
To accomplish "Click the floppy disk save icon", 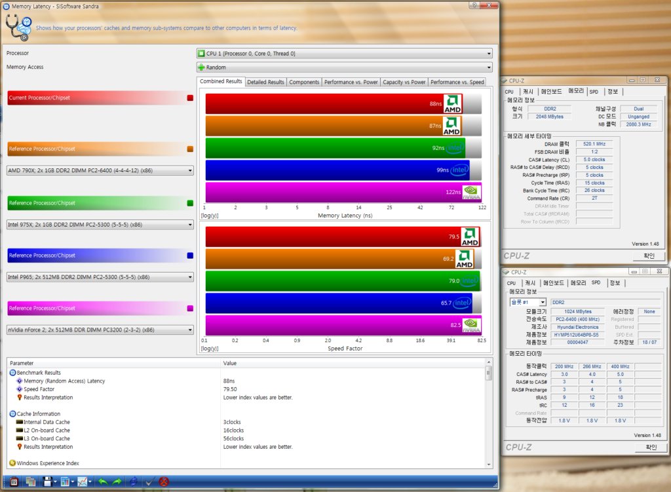I will [x=47, y=482].
